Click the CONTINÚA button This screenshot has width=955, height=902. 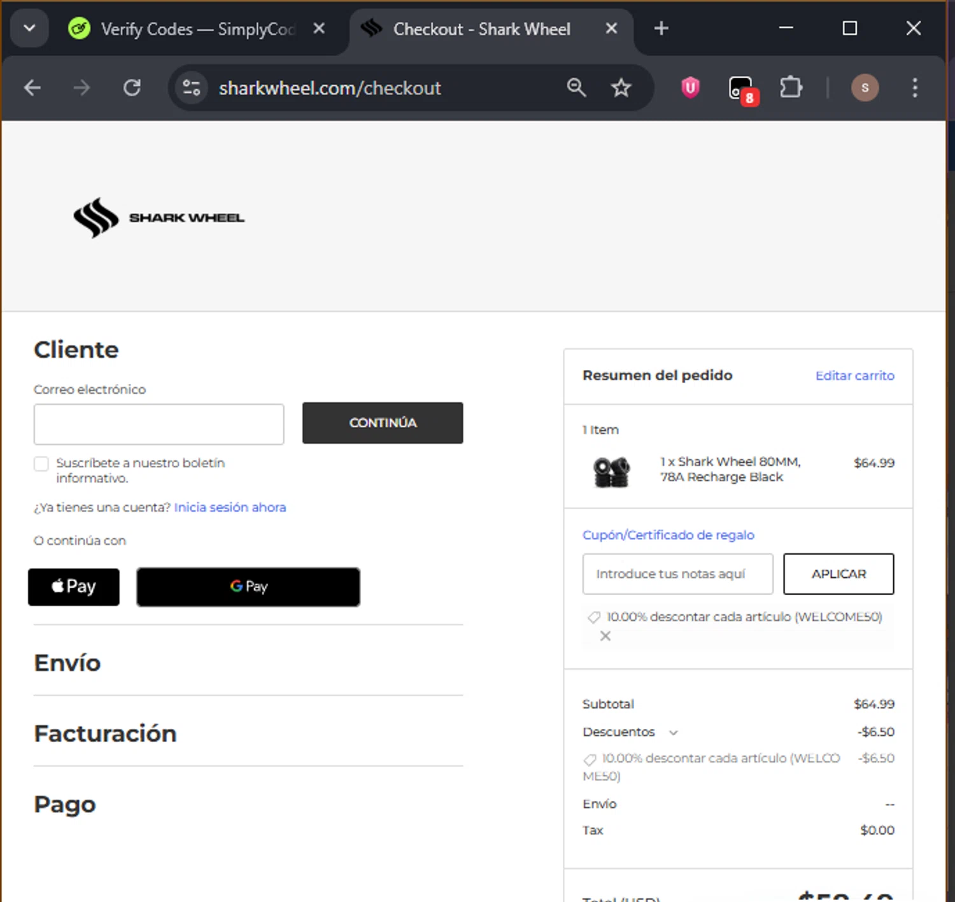(x=383, y=423)
